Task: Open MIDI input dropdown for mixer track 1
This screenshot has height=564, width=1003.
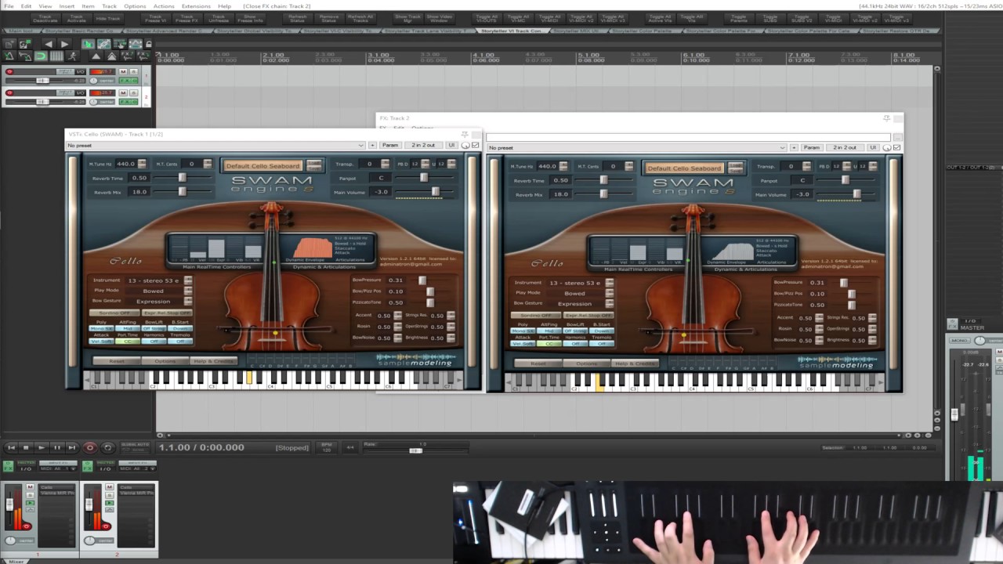Action: 59,468
